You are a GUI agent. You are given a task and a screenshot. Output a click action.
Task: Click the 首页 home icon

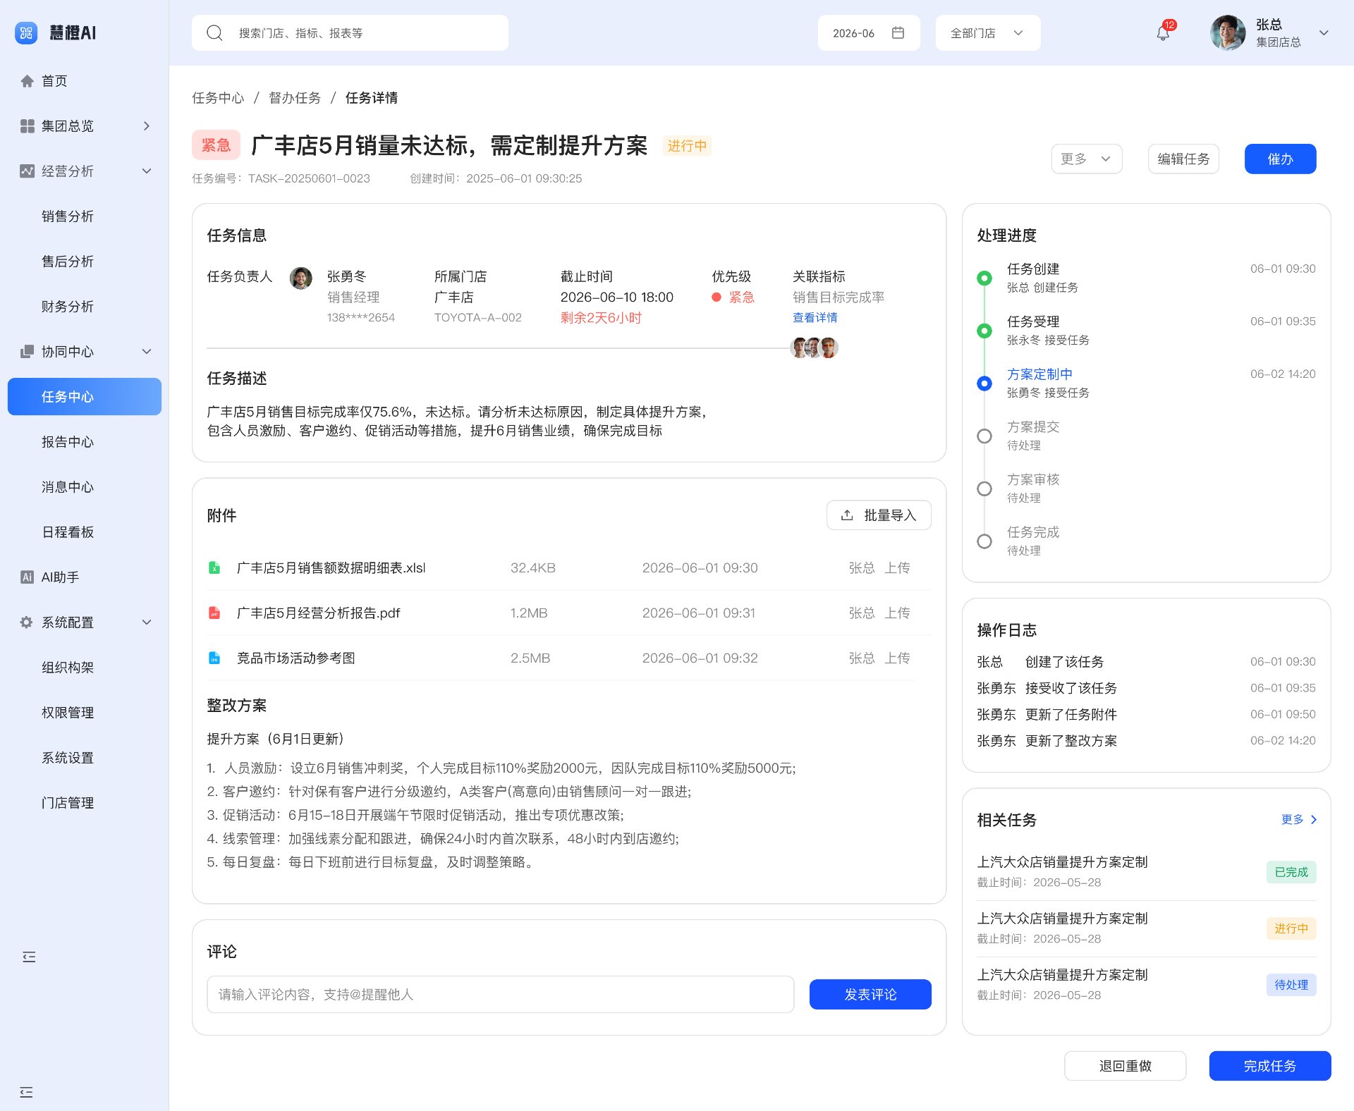(x=27, y=81)
